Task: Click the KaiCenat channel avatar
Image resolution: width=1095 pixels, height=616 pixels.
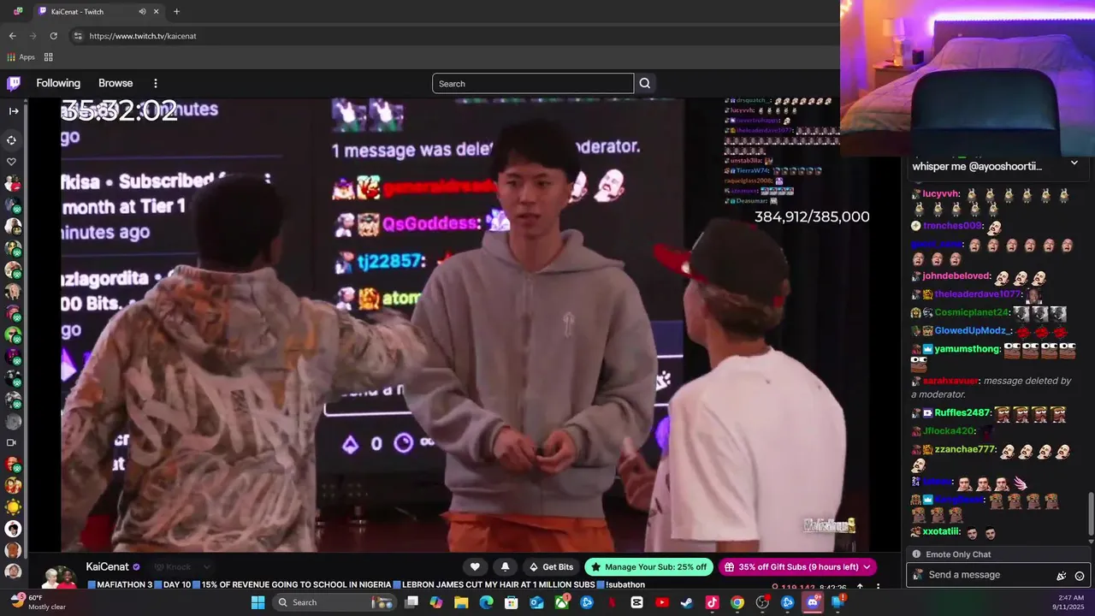Action: pos(60,576)
